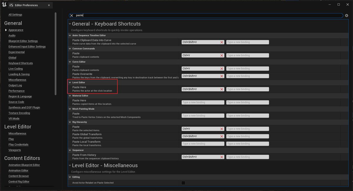The height and width of the screenshot is (191, 353).
Task: Clear the Paste Global Transform binding
Action: pos(222,136)
